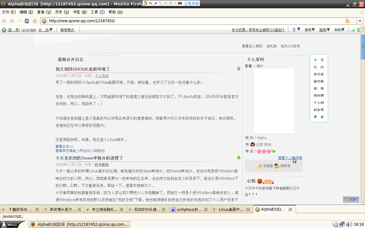Open 音乐盒 in the side navigation
Screen dimensions: 365x228
319,74
